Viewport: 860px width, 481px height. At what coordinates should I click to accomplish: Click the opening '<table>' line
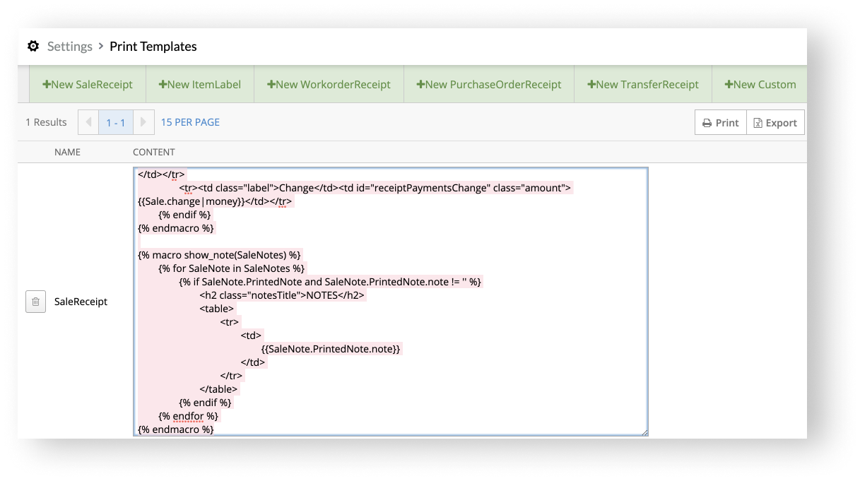click(x=216, y=309)
